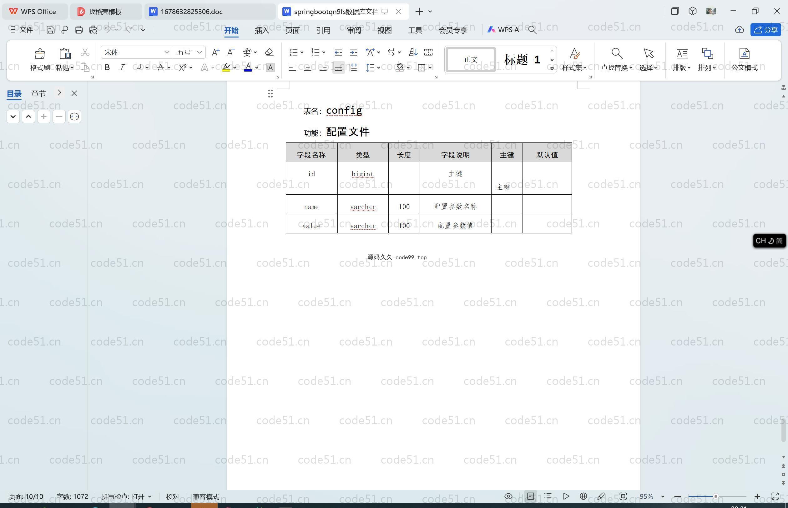This screenshot has width=788, height=508.
Task: Click the Align Right icon
Action: (x=323, y=67)
